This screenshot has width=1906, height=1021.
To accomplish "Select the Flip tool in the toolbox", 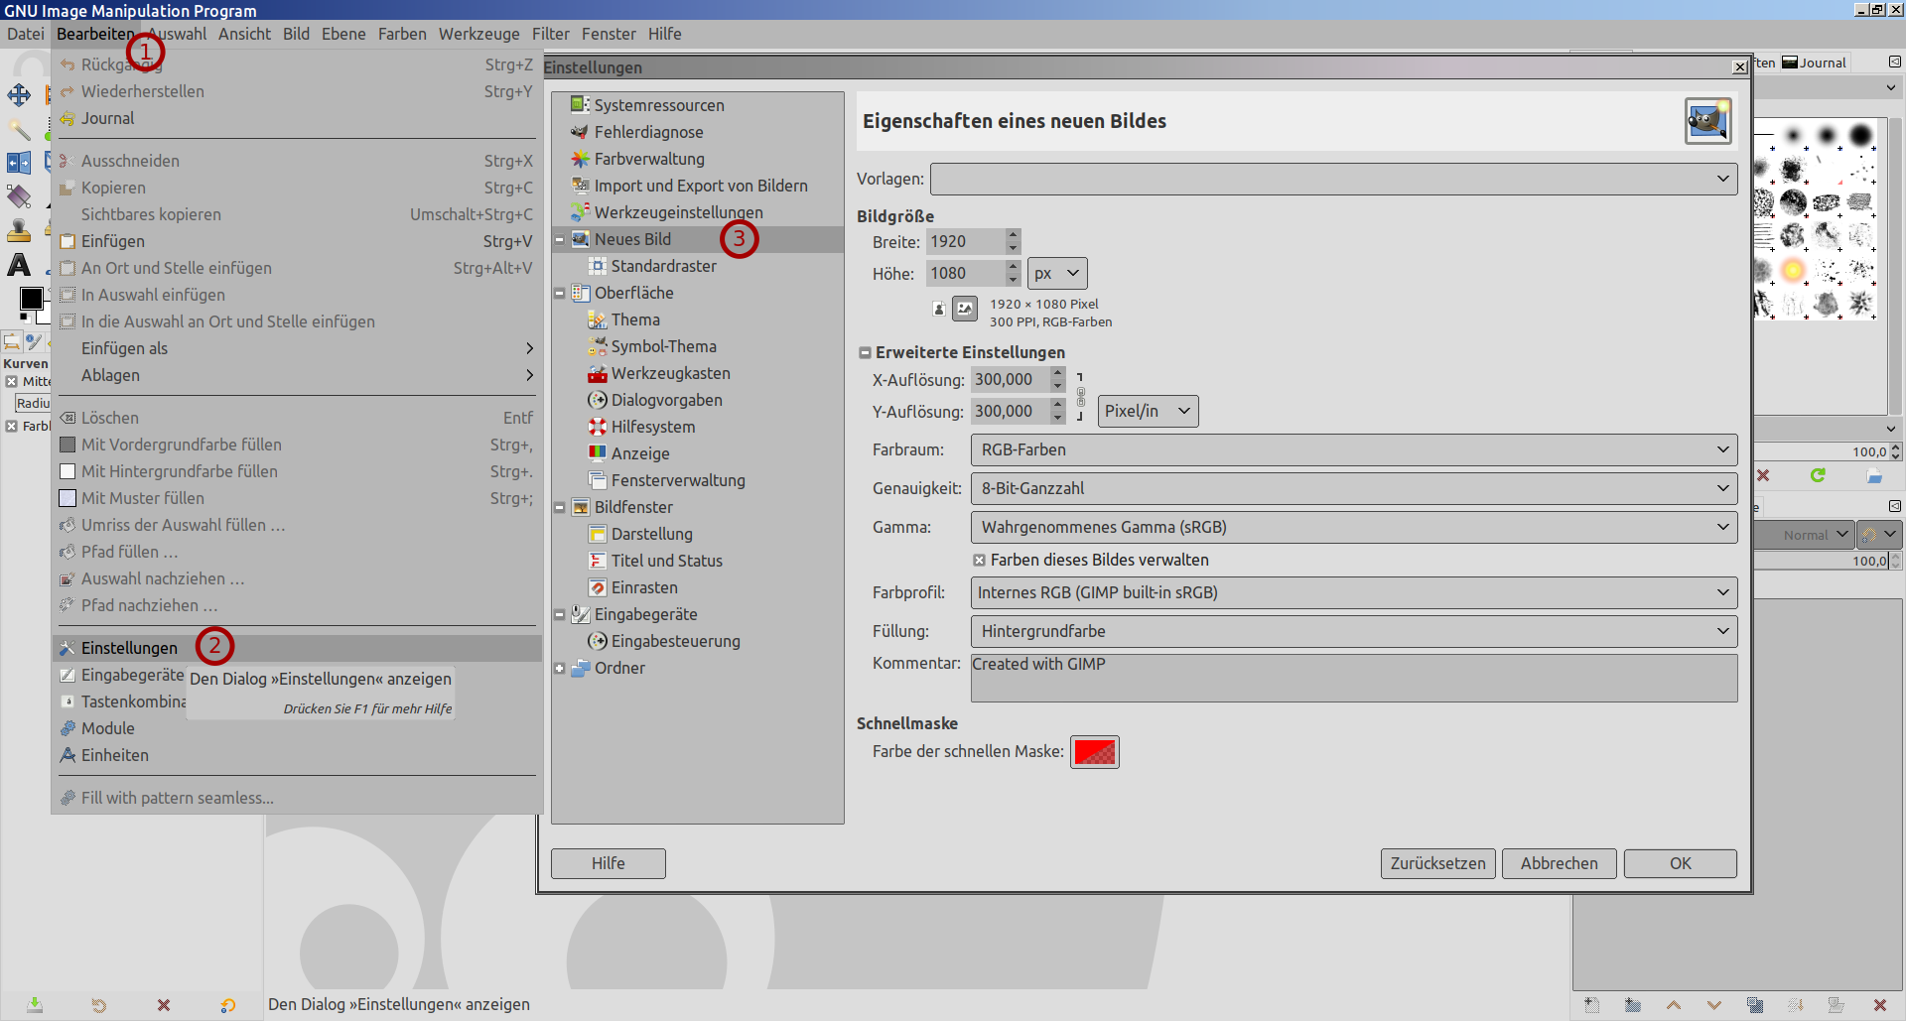I will click(x=19, y=163).
